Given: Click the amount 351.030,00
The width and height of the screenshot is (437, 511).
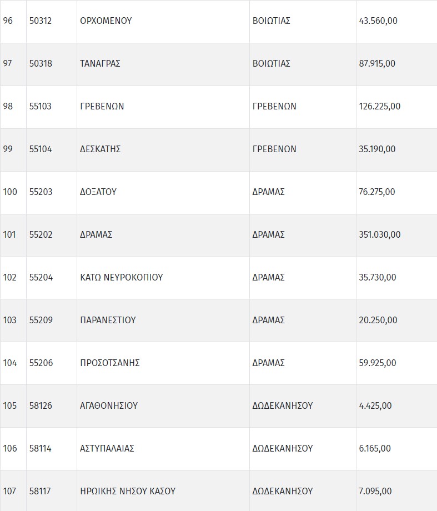Looking at the screenshot, I should (380, 235).
